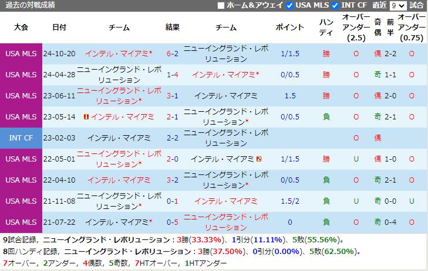Click the 結果 column header
Screen dimensions: 428x271
tap(173, 27)
